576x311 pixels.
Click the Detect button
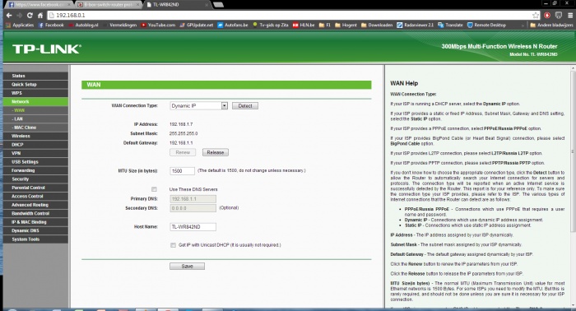(x=245, y=106)
